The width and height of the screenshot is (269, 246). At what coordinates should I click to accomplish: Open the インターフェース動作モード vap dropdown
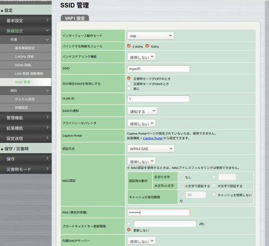click(151, 36)
